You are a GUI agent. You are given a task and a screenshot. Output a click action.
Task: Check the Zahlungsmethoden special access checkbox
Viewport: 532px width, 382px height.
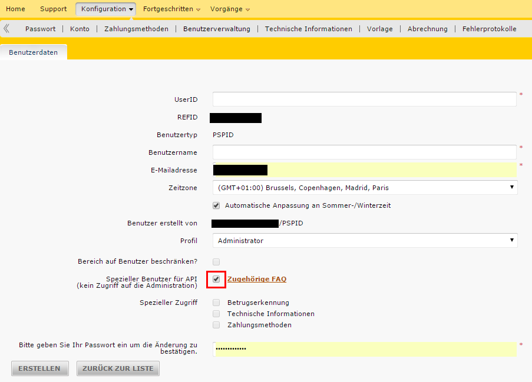216,325
